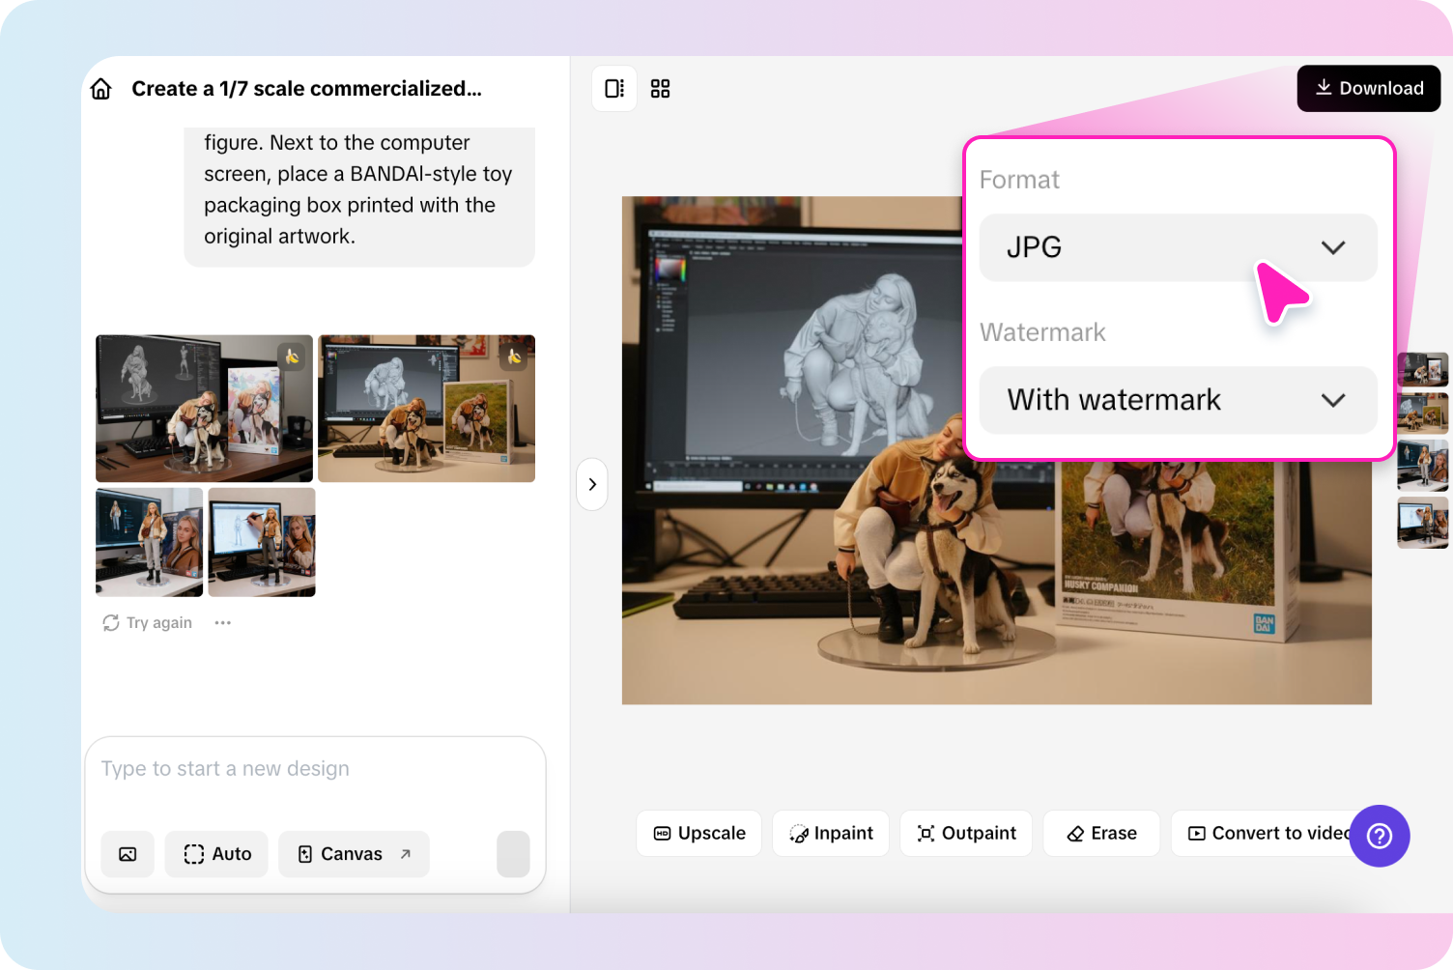The image size is (1453, 970).
Task: Select the top thumbnail in right strip
Action: coord(1423,369)
